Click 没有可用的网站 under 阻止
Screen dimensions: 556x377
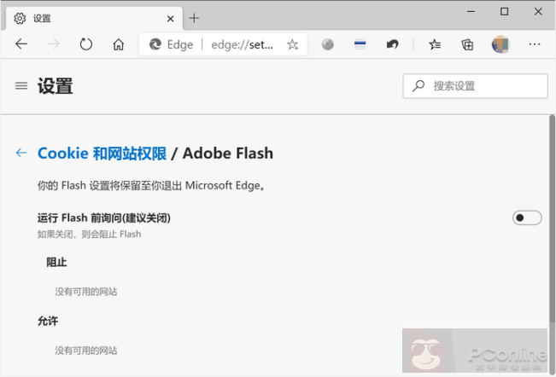click(85, 292)
